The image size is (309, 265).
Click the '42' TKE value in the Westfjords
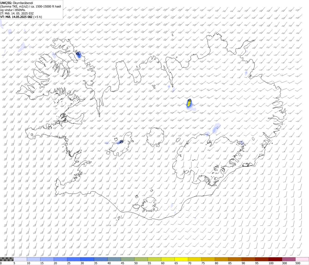pyautogui.click(x=77, y=54)
